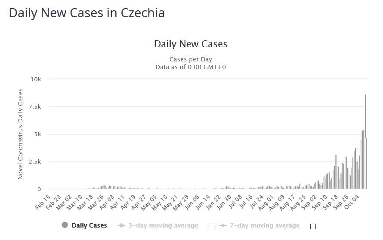Image resolution: width=383 pixels, height=240 pixels.
Task: Click the 'Daily New Cases' chart title
Action: pyautogui.click(x=191, y=44)
